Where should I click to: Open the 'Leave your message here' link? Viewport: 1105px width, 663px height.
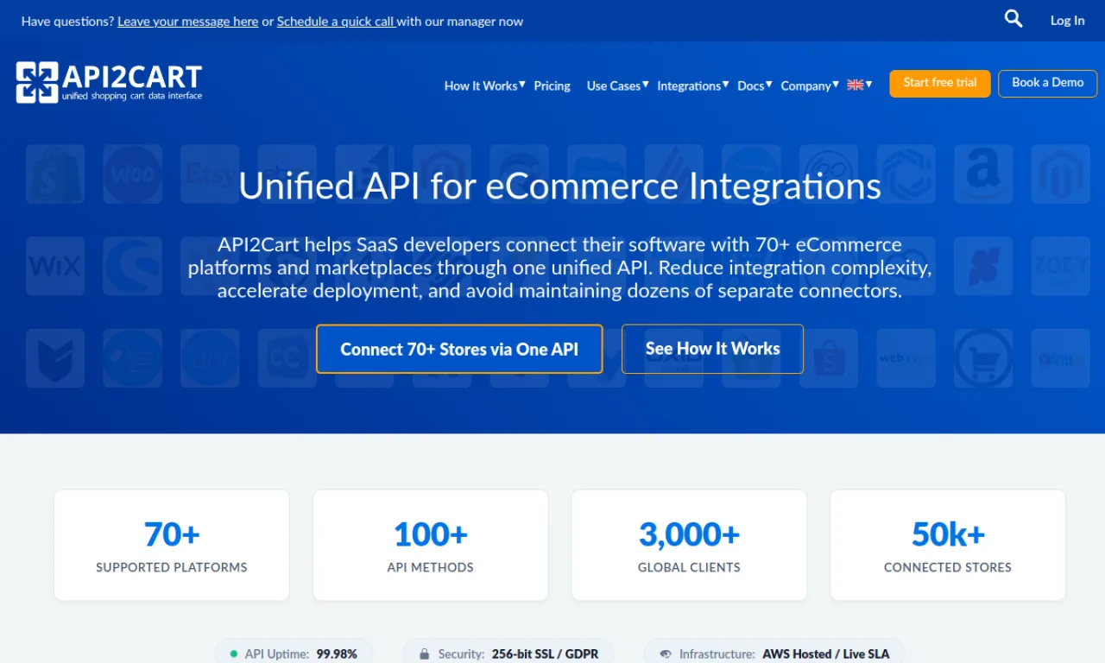point(188,21)
